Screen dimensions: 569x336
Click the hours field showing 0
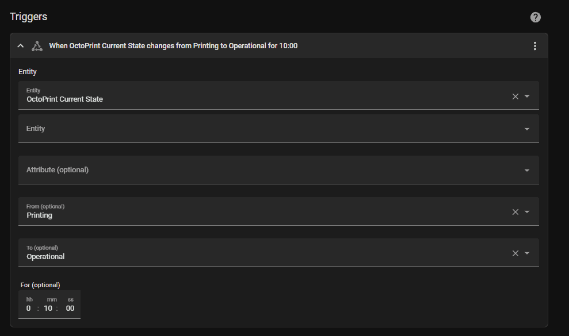[x=29, y=308]
